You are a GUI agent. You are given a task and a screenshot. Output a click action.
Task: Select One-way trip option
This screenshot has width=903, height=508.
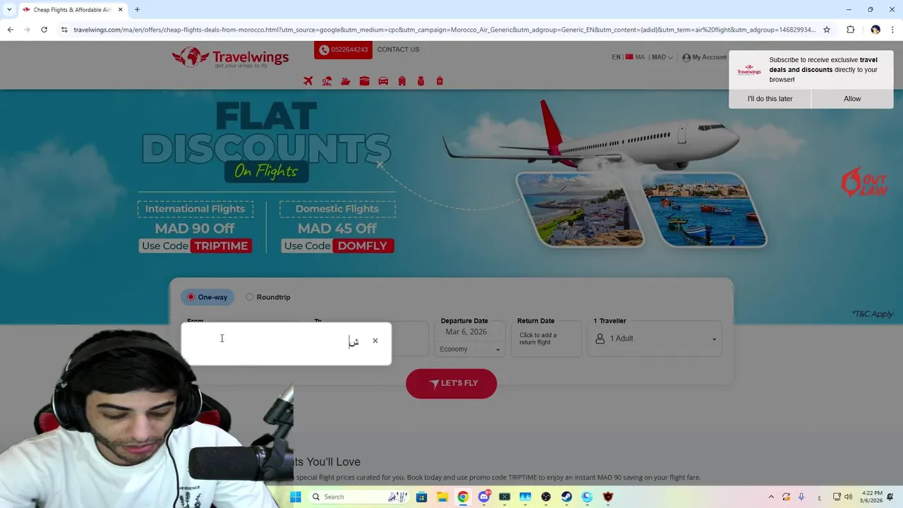pos(207,297)
